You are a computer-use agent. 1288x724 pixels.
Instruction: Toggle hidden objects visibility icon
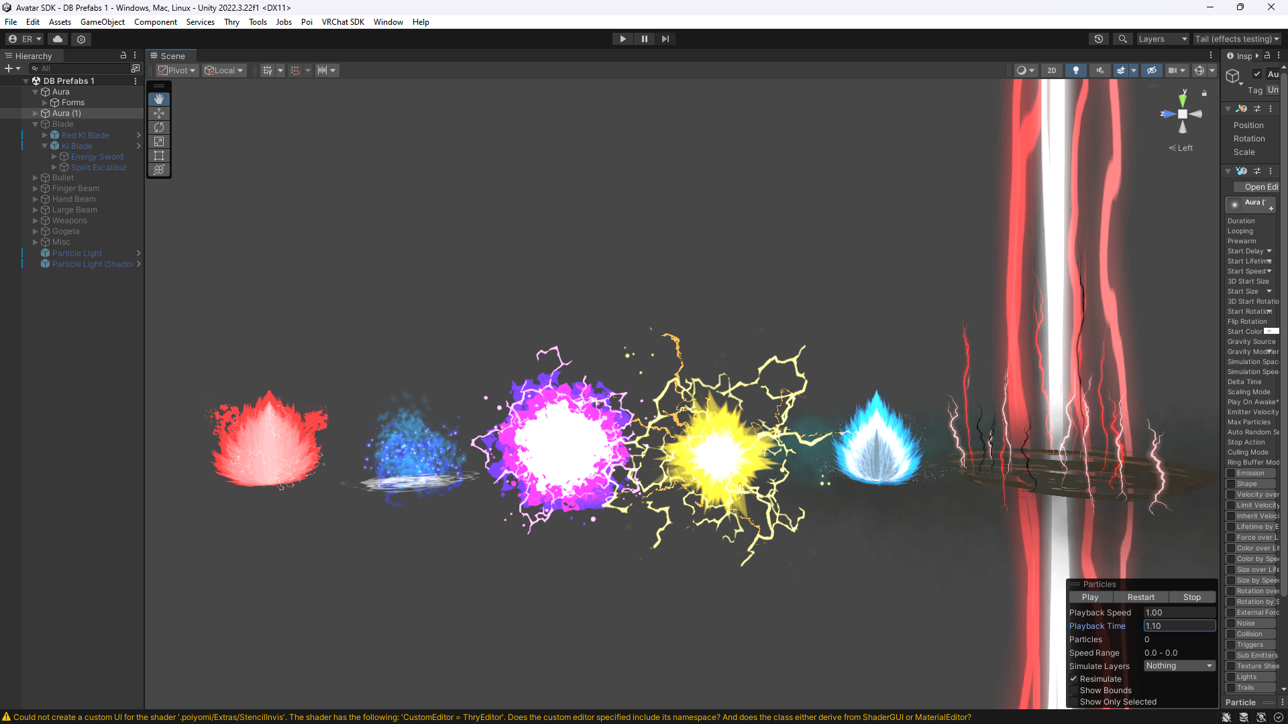click(1152, 70)
